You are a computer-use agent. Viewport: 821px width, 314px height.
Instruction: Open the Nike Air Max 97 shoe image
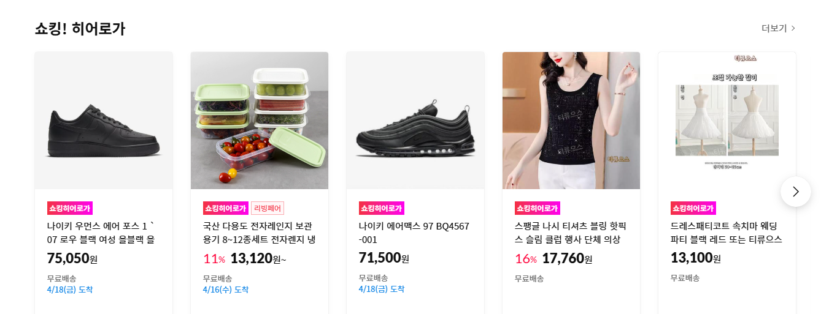[415, 121]
